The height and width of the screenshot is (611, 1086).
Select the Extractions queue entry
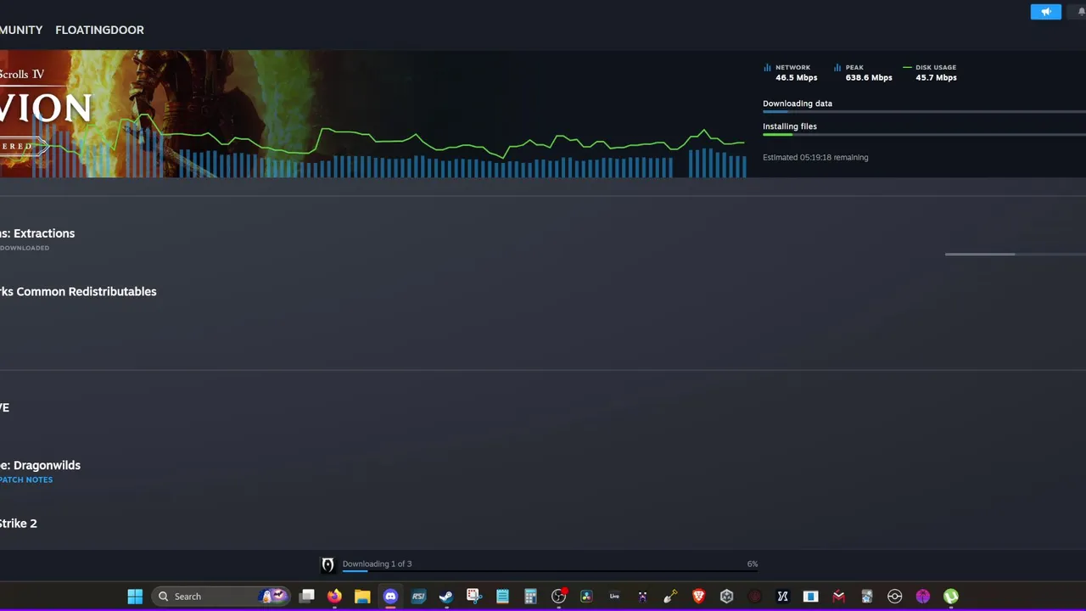(37, 233)
